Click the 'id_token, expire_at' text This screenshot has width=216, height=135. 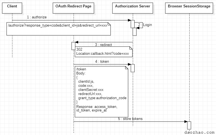(x=91, y=110)
